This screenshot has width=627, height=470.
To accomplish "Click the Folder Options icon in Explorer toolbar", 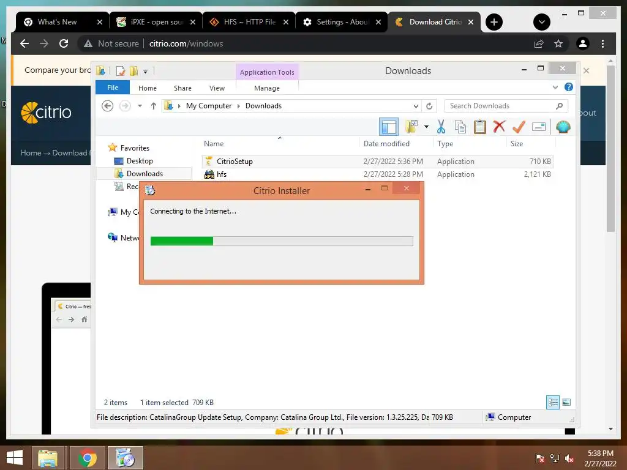I will [x=411, y=127].
